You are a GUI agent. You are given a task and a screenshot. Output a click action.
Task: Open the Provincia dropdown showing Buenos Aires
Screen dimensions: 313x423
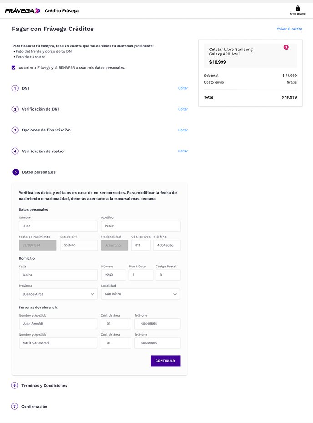(x=58, y=294)
